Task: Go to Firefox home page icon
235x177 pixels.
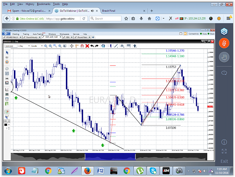Action: (149, 18)
